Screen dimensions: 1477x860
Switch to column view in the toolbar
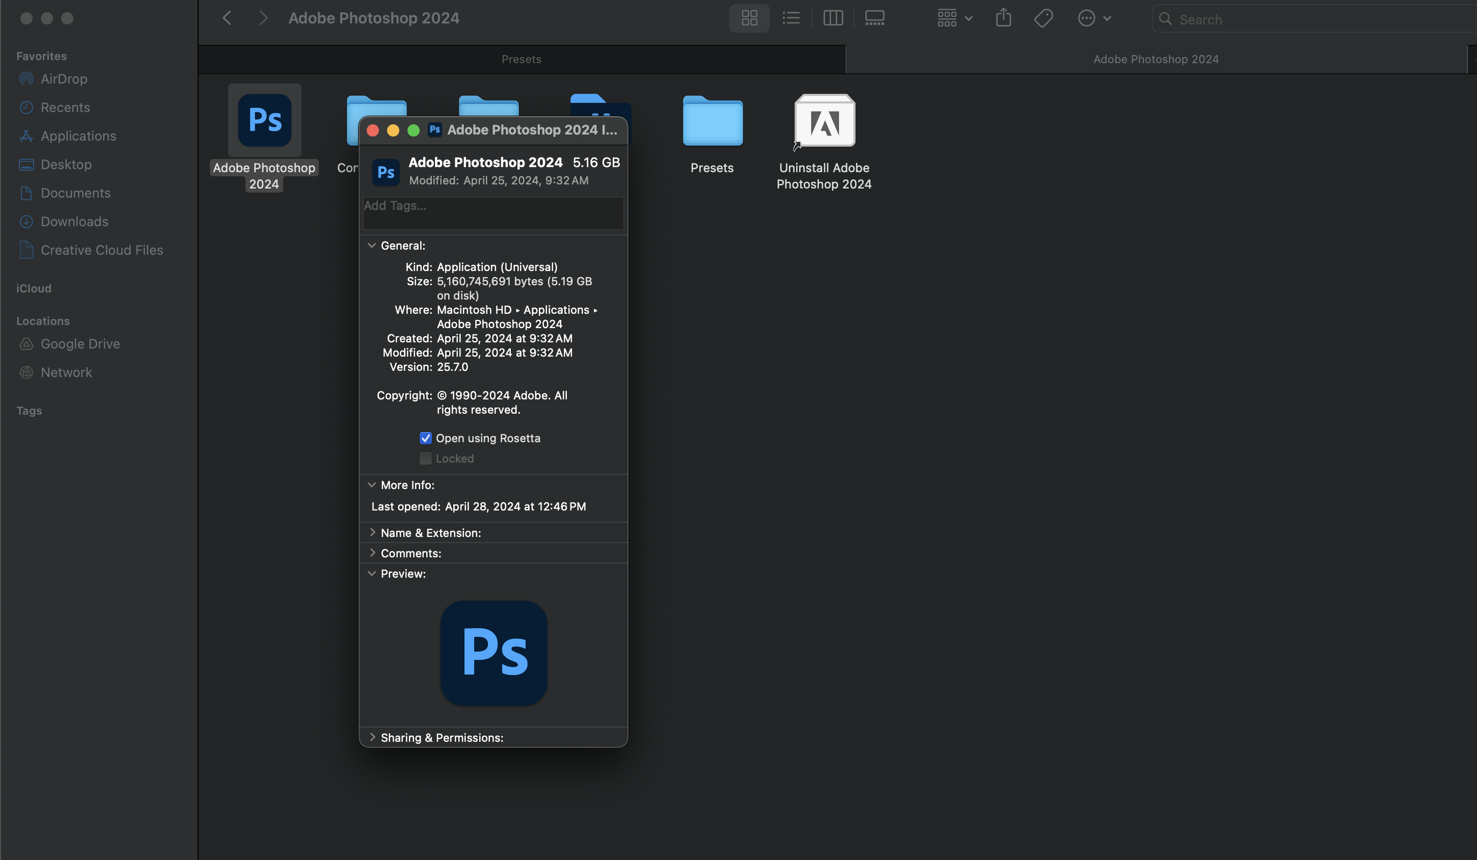click(832, 18)
